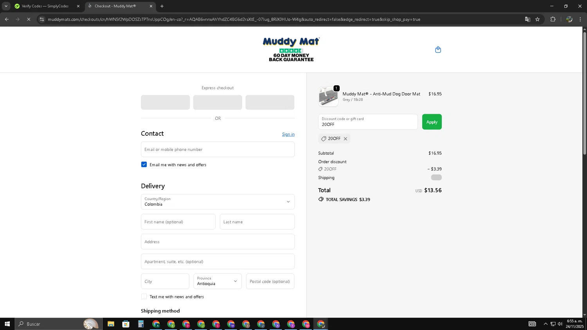This screenshot has height=330, width=587.
Task: Click the page vertical scrollbar
Action: click(585, 94)
